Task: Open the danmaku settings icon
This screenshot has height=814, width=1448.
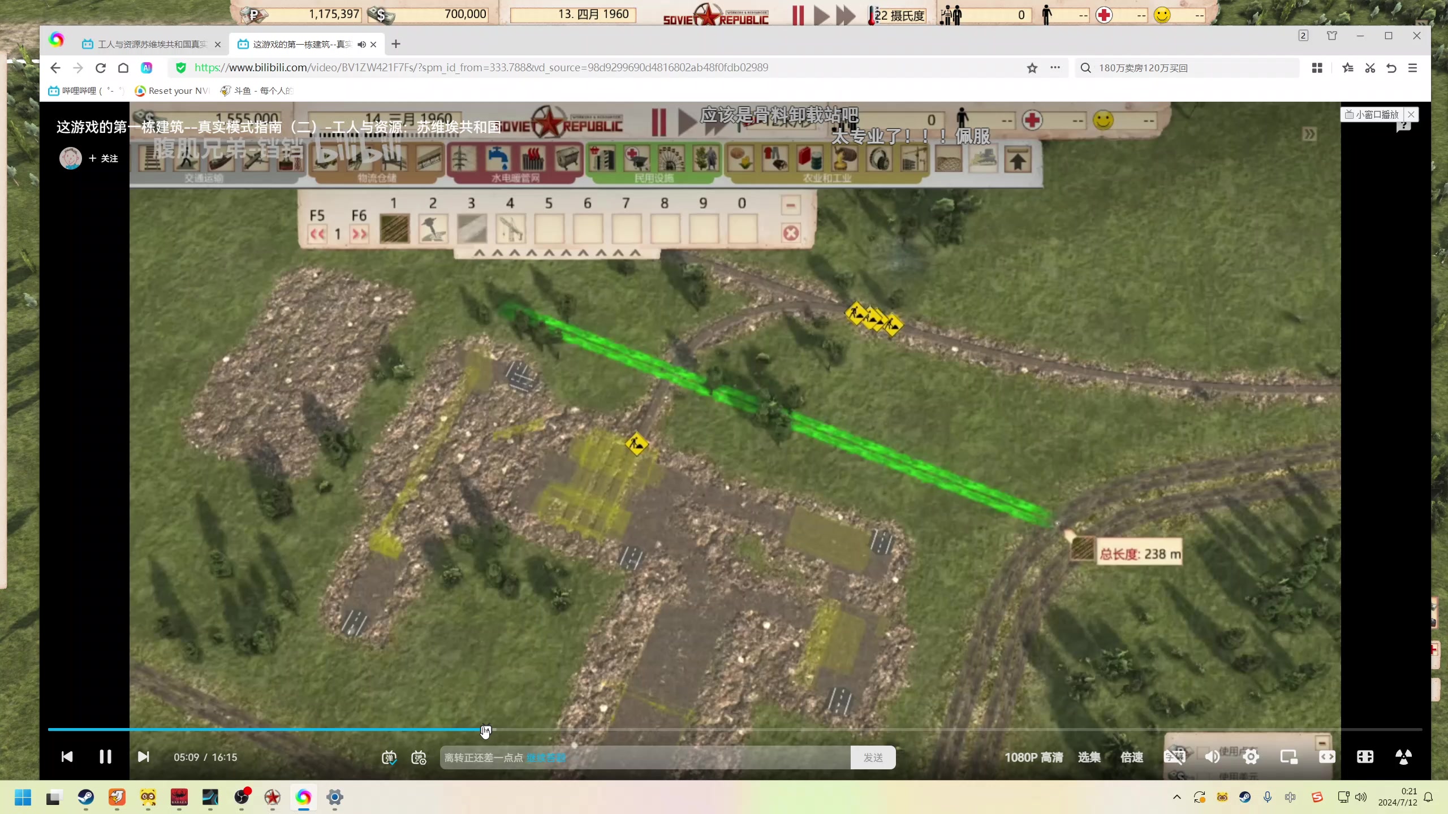Action: coord(419,757)
